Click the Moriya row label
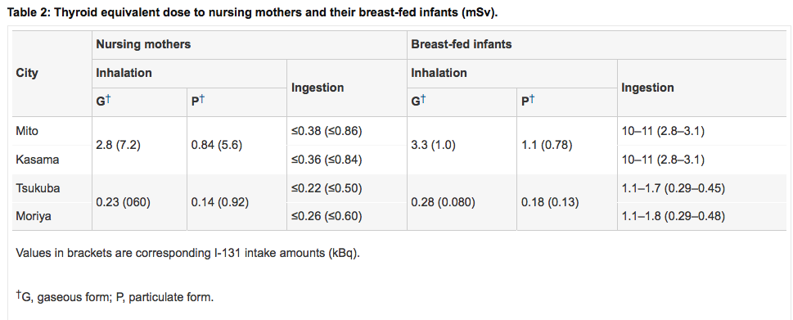The height and width of the screenshot is (320, 793). tap(34, 216)
